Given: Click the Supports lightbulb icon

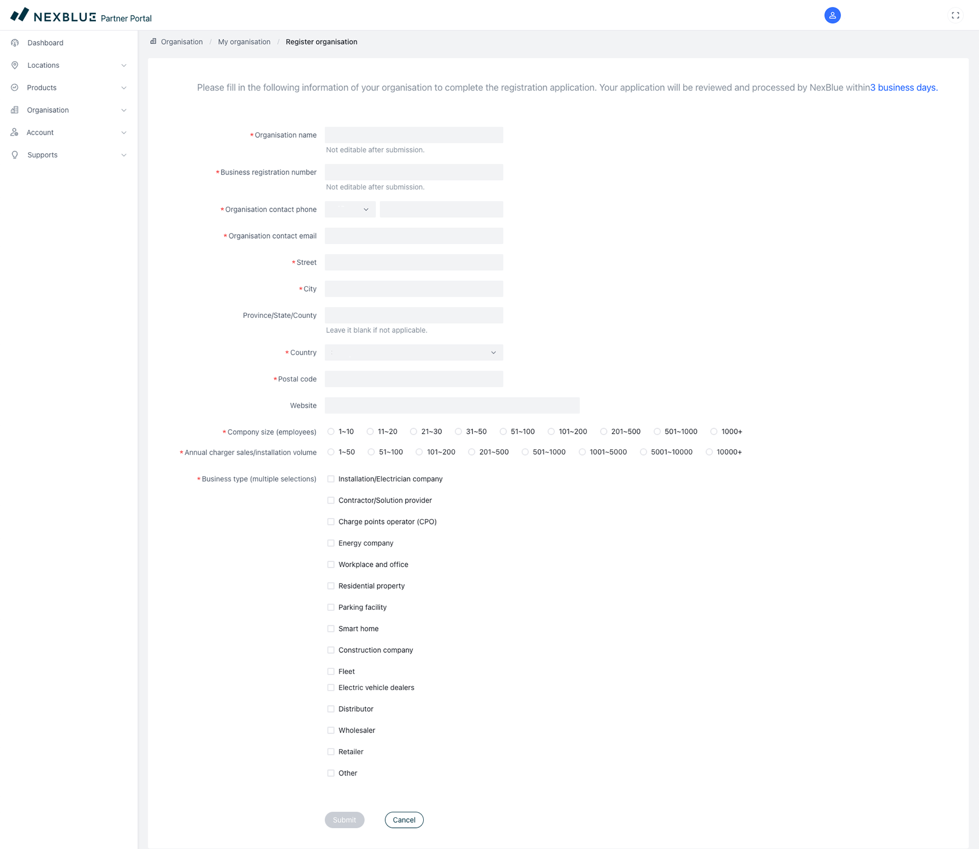Looking at the screenshot, I should click(x=15, y=155).
